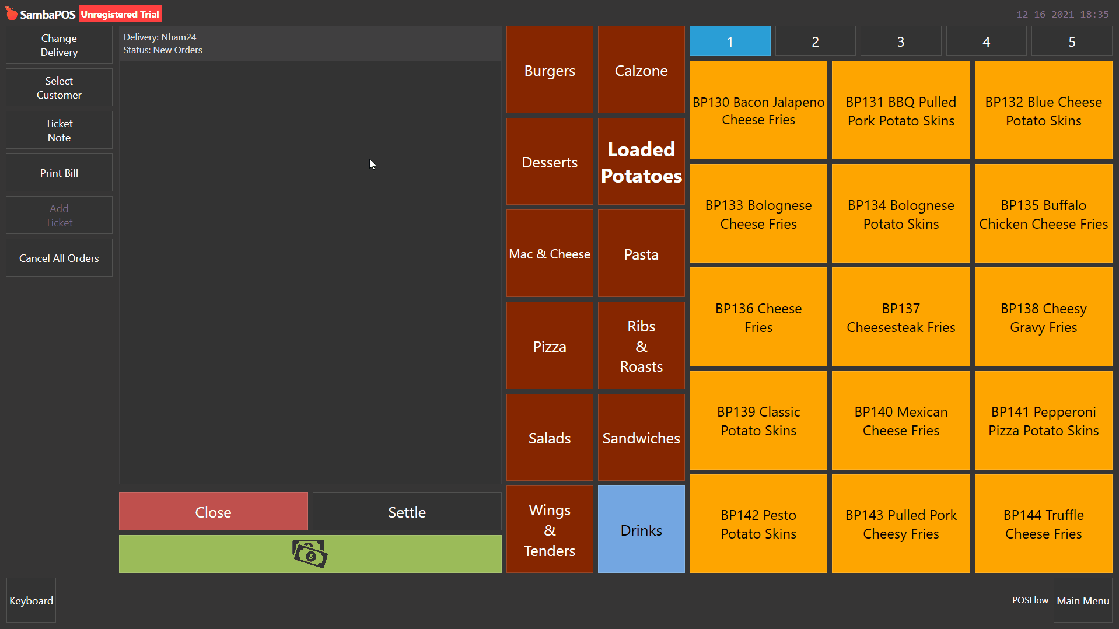Viewport: 1119px width, 629px height.
Task: Open the Desserts category
Action: 550,162
